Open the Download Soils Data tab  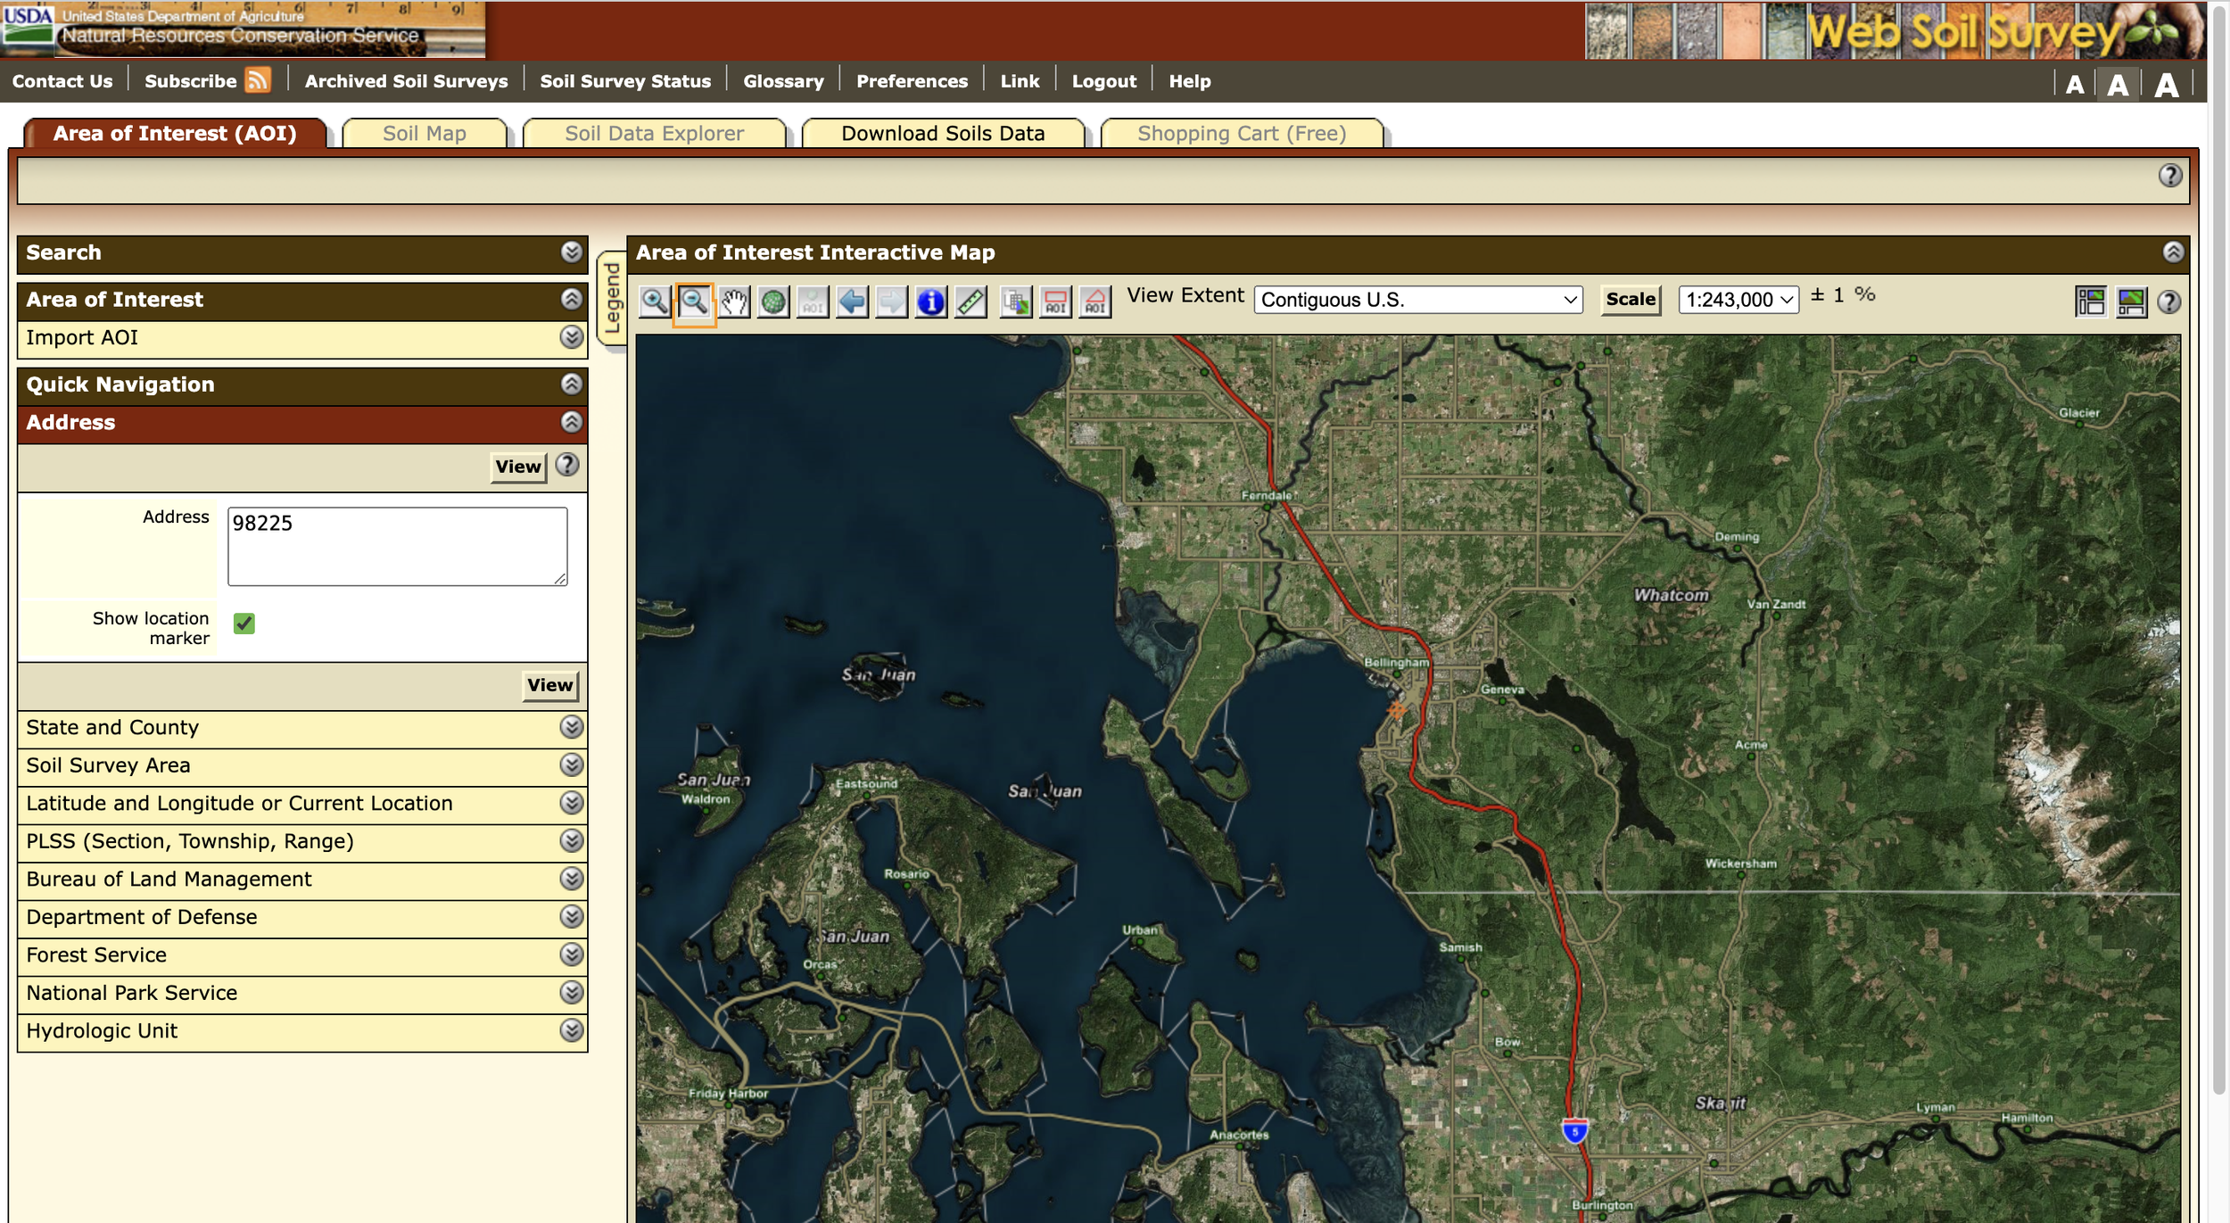[942, 134]
